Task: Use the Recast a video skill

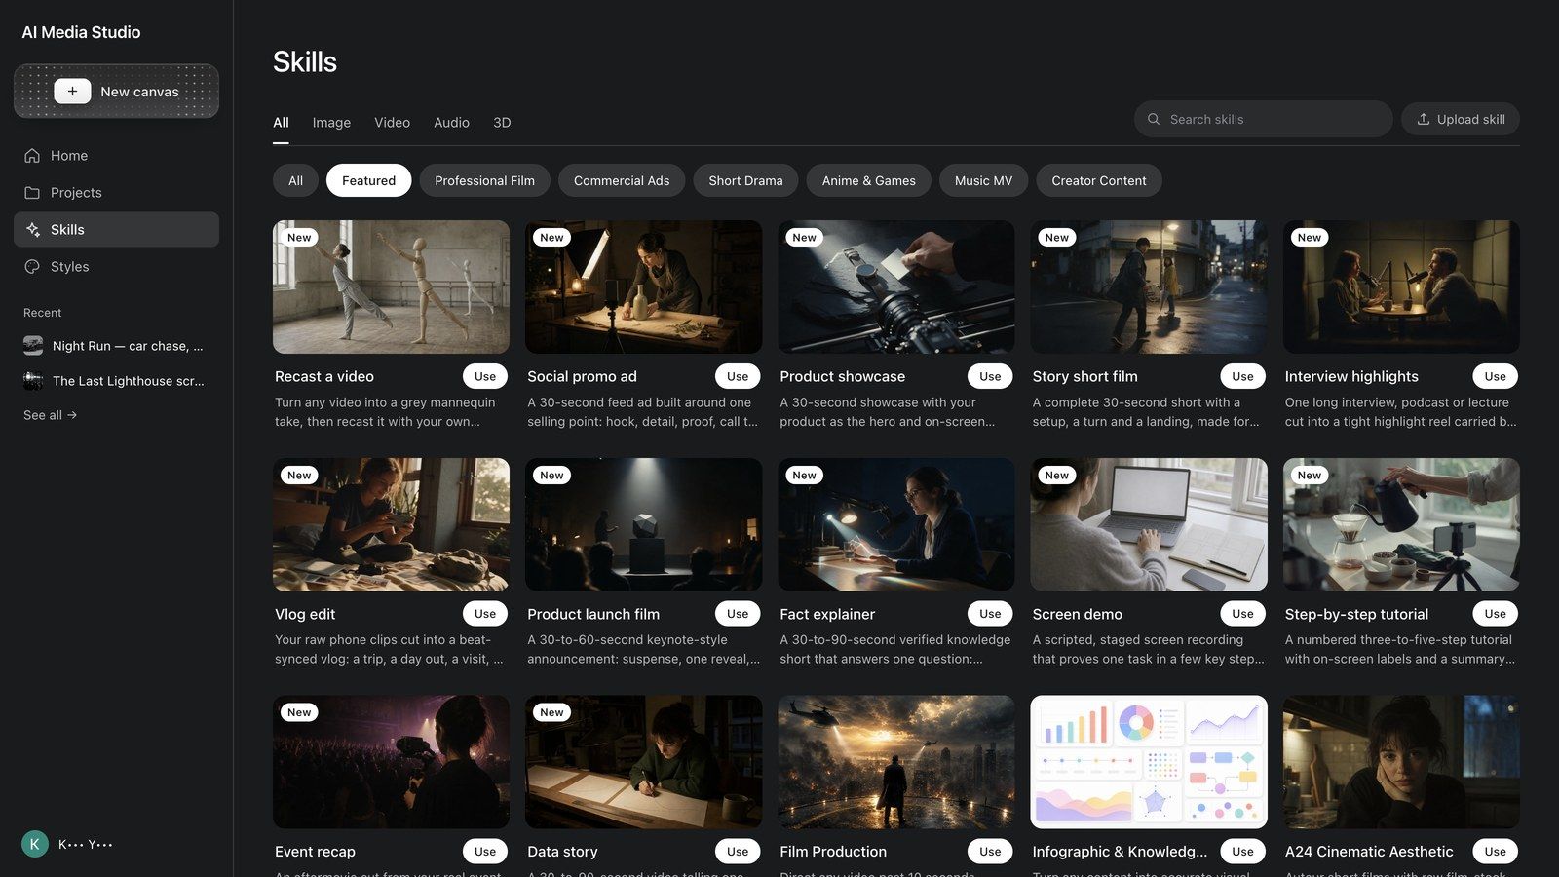Action: click(x=485, y=376)
